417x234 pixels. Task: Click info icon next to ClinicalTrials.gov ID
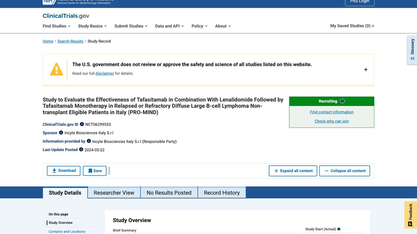click(82, 124)
